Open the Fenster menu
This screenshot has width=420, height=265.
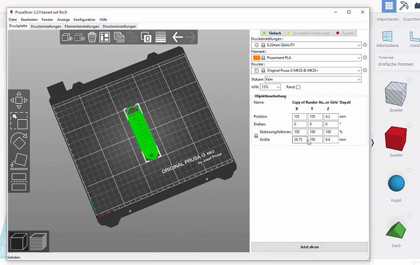click(x=47, y=20)
